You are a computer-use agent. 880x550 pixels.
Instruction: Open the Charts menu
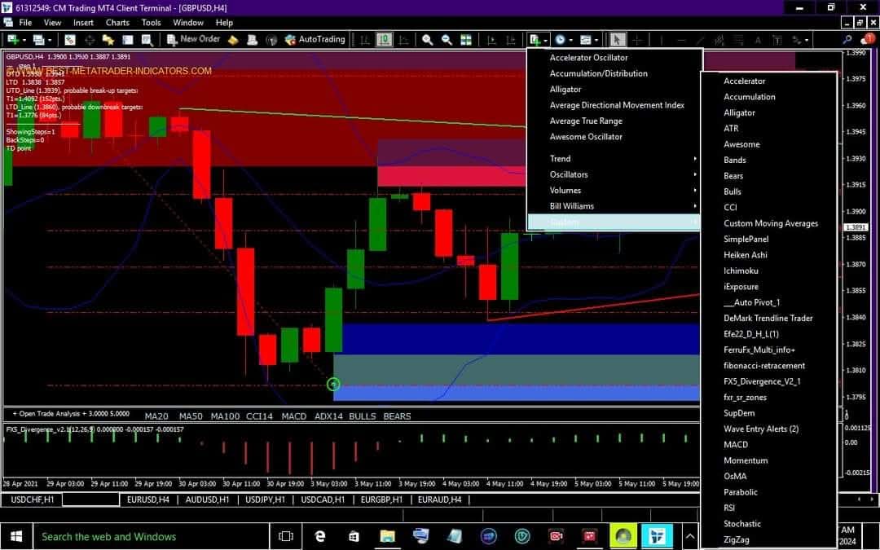[x=117, y=23]
